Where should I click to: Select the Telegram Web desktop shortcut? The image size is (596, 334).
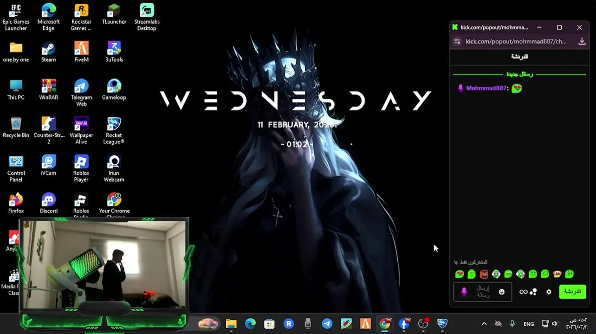coord(81,93)
